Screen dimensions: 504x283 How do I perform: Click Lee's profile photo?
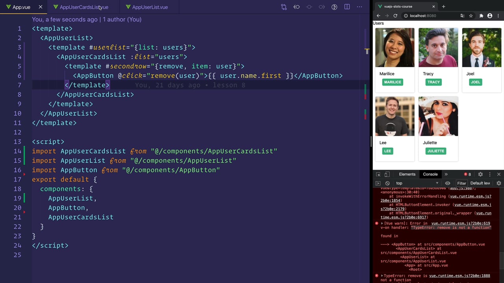coord(395,116)
